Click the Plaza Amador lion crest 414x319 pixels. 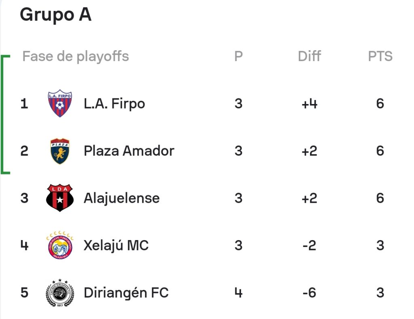click(x=60, y=151)
